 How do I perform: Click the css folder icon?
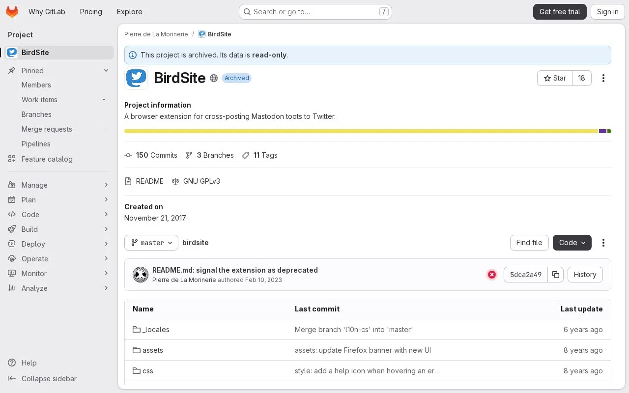coord(137,371)
